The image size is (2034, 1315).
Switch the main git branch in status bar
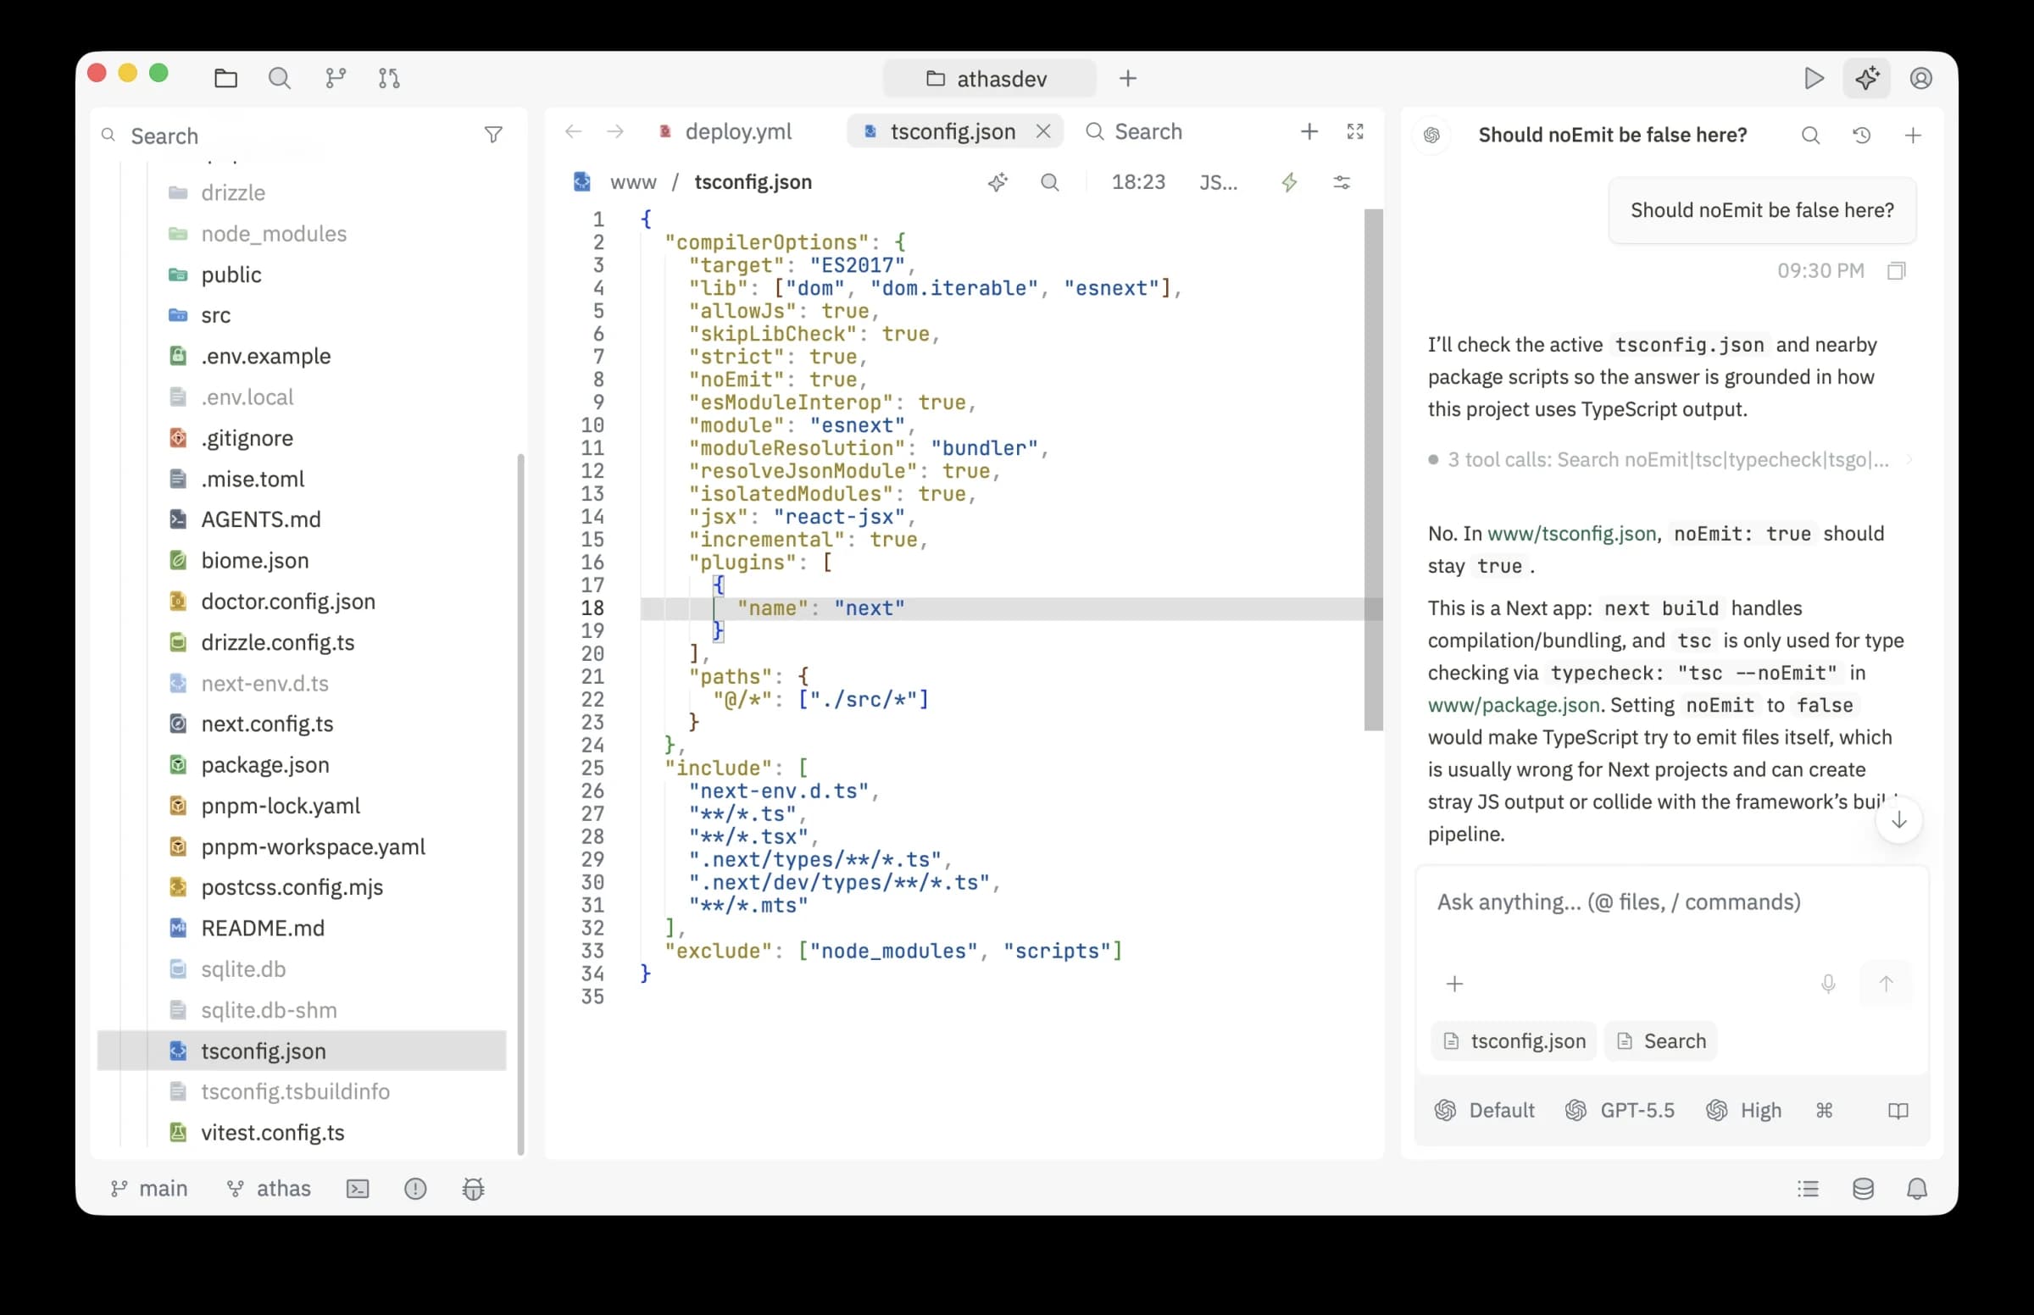click(149, 1189)
